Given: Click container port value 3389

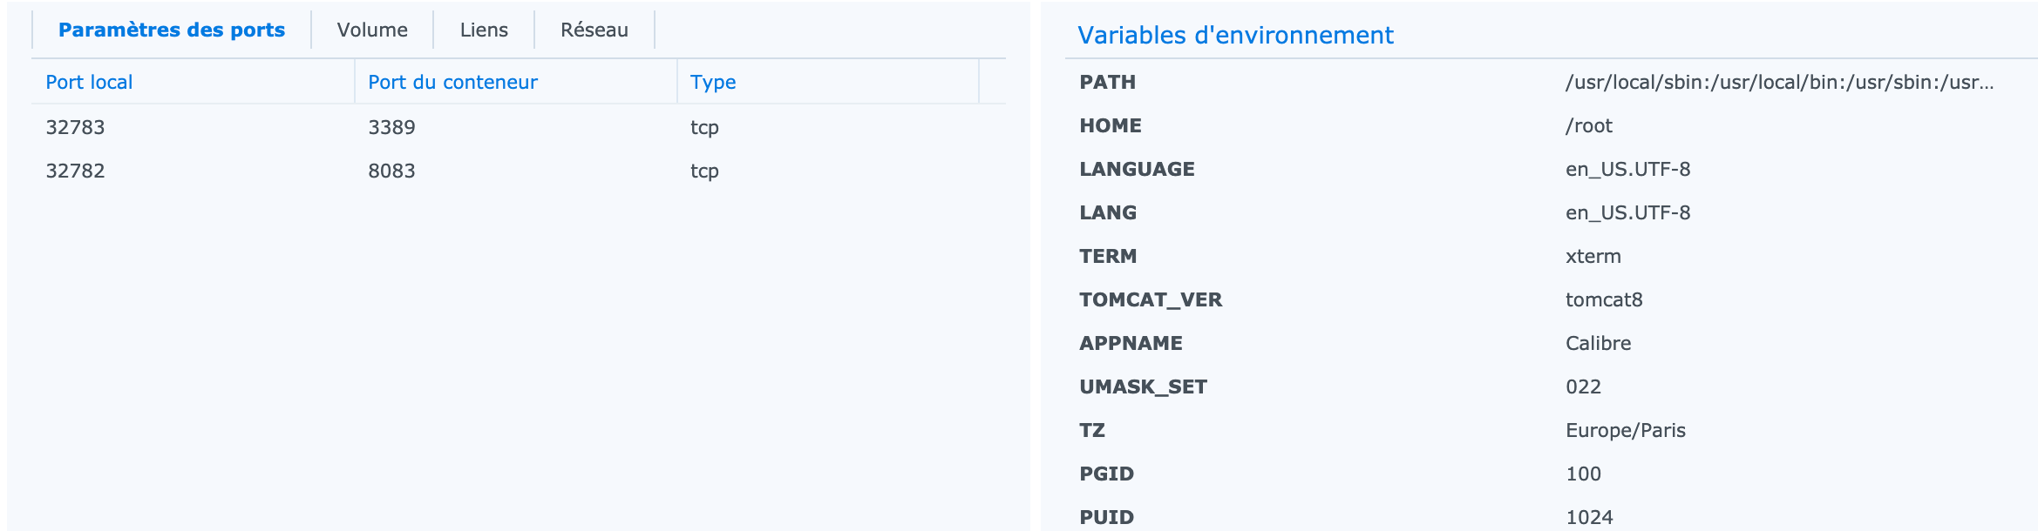Looking at the screenshot, I should pyautogui.click(x=391, y=128).
